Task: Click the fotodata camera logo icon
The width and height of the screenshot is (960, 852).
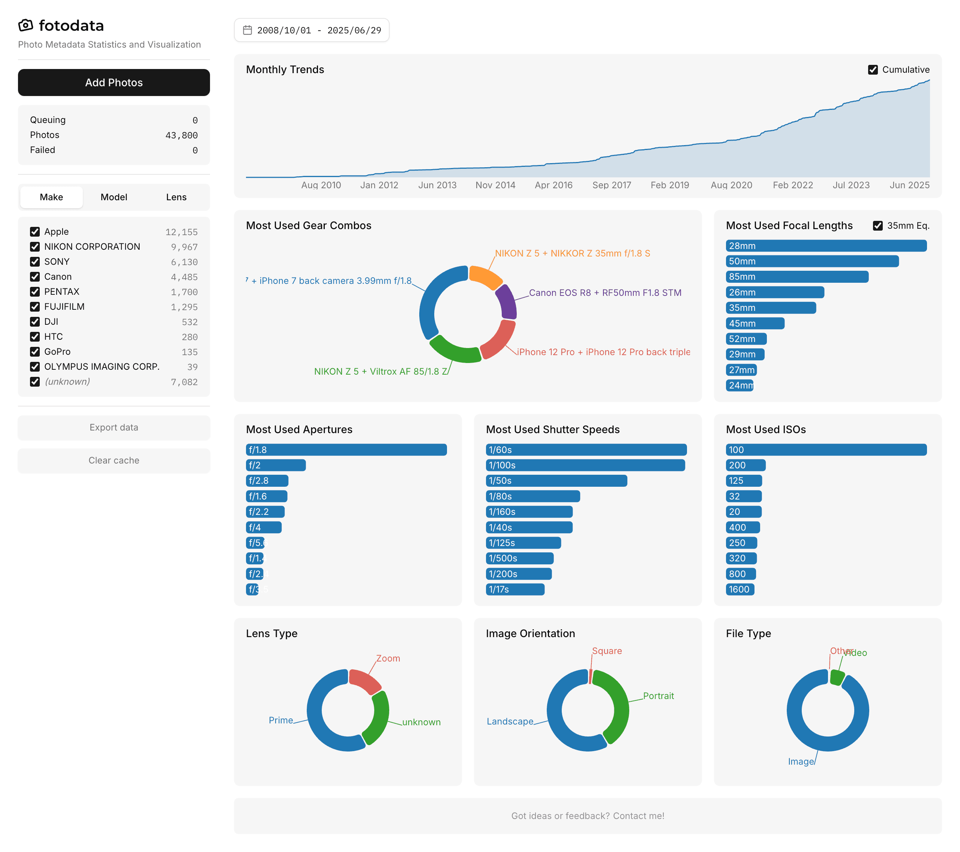Action: click(x=26, y=25)
